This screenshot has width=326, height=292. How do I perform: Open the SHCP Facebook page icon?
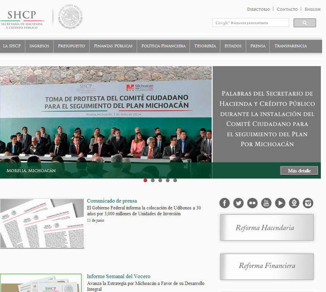tap(225, 203)
